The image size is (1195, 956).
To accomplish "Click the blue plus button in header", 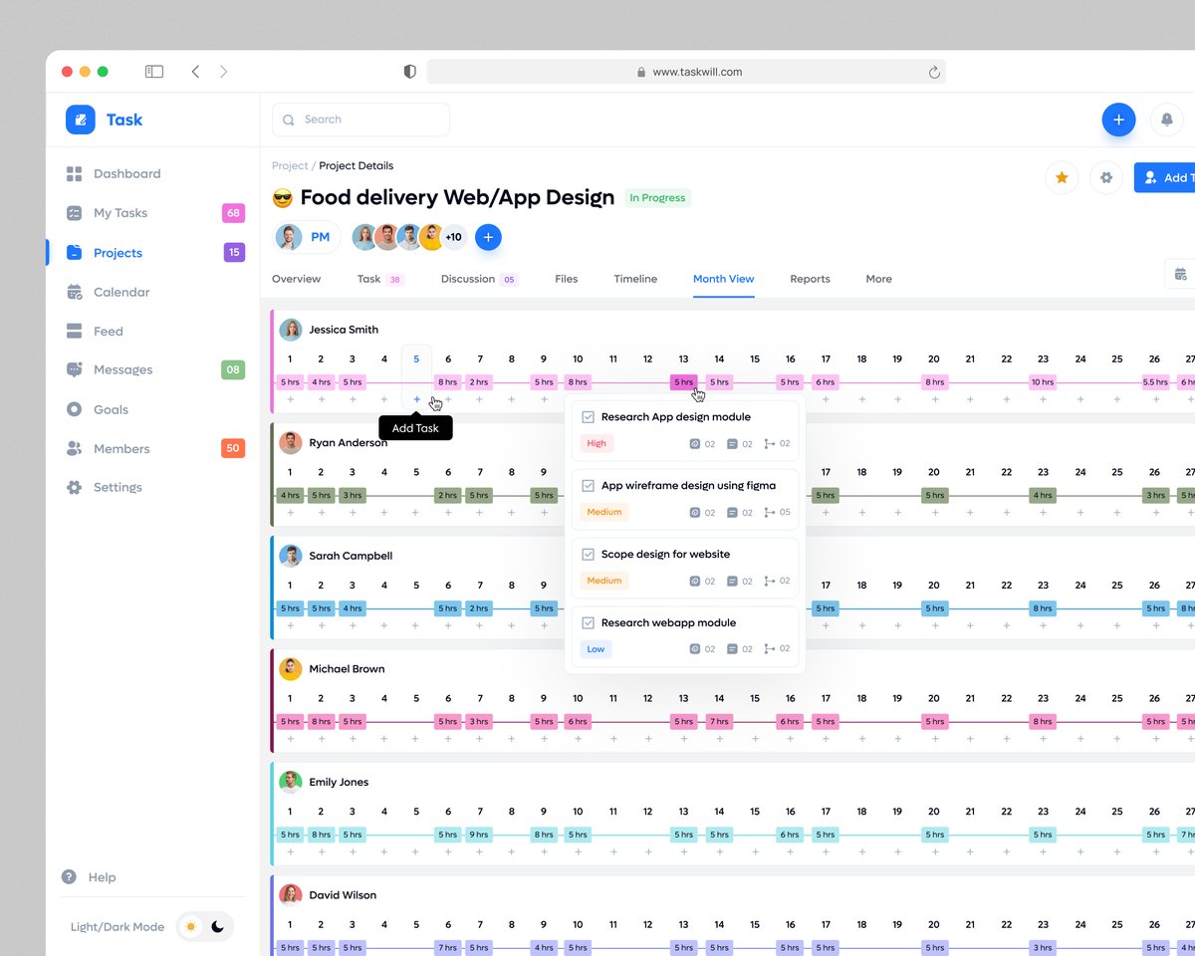I will 1118,119.
